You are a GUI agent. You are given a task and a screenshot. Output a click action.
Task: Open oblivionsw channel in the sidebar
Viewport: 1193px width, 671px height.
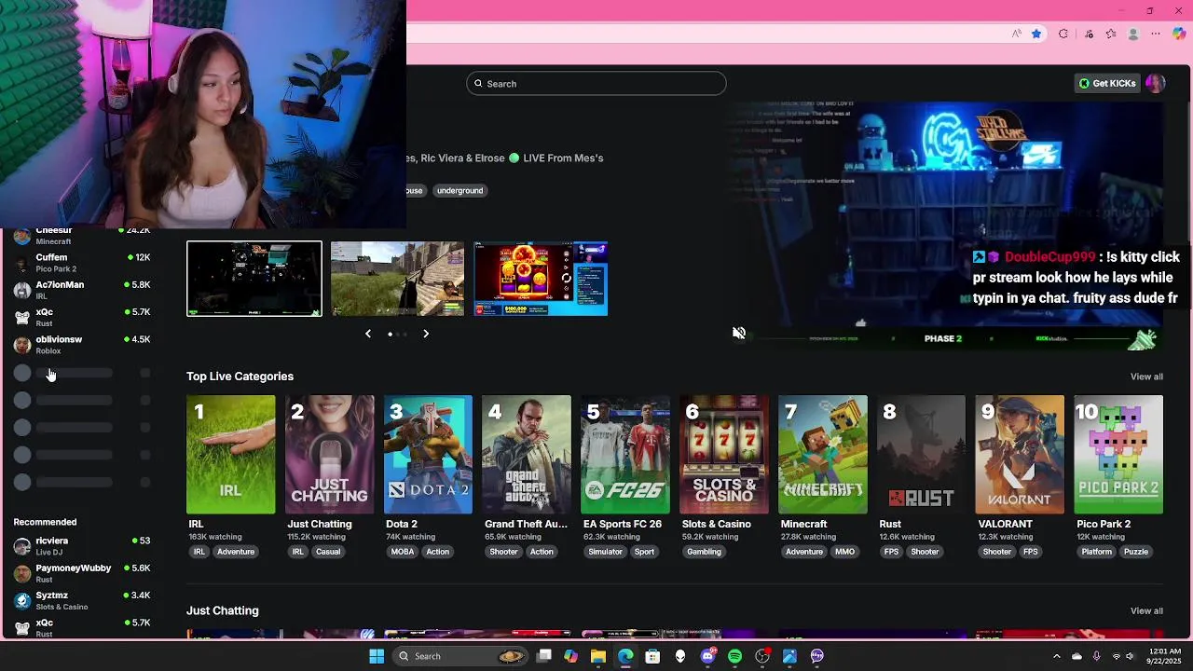pyautogui.click(x=82, y=345)
